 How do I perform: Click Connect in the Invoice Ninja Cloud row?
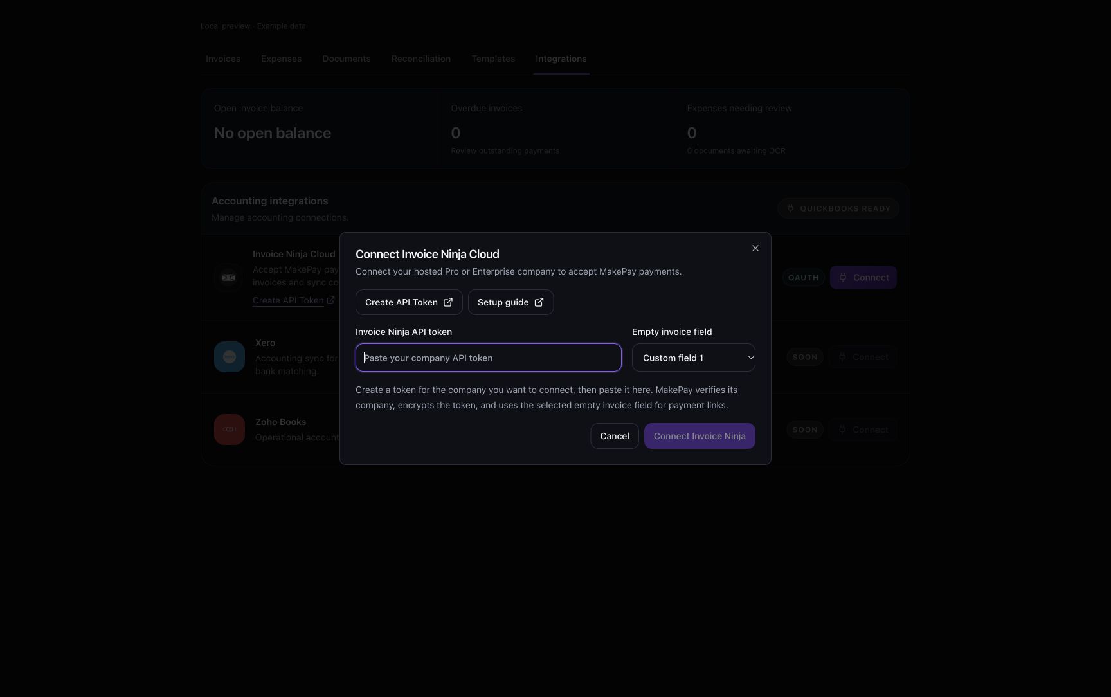coord(863,278)
